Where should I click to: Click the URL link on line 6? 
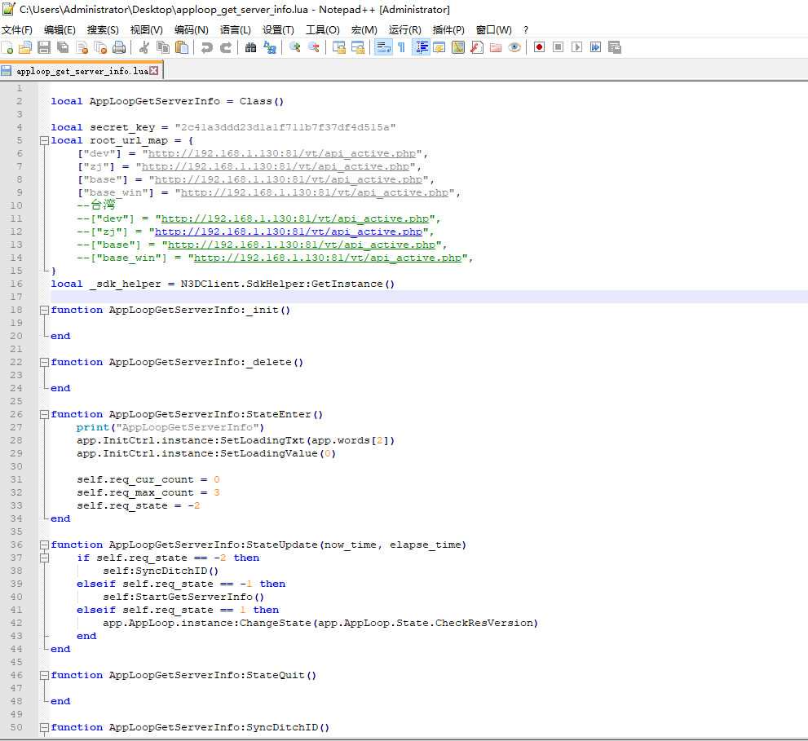[x=282, y=153]
